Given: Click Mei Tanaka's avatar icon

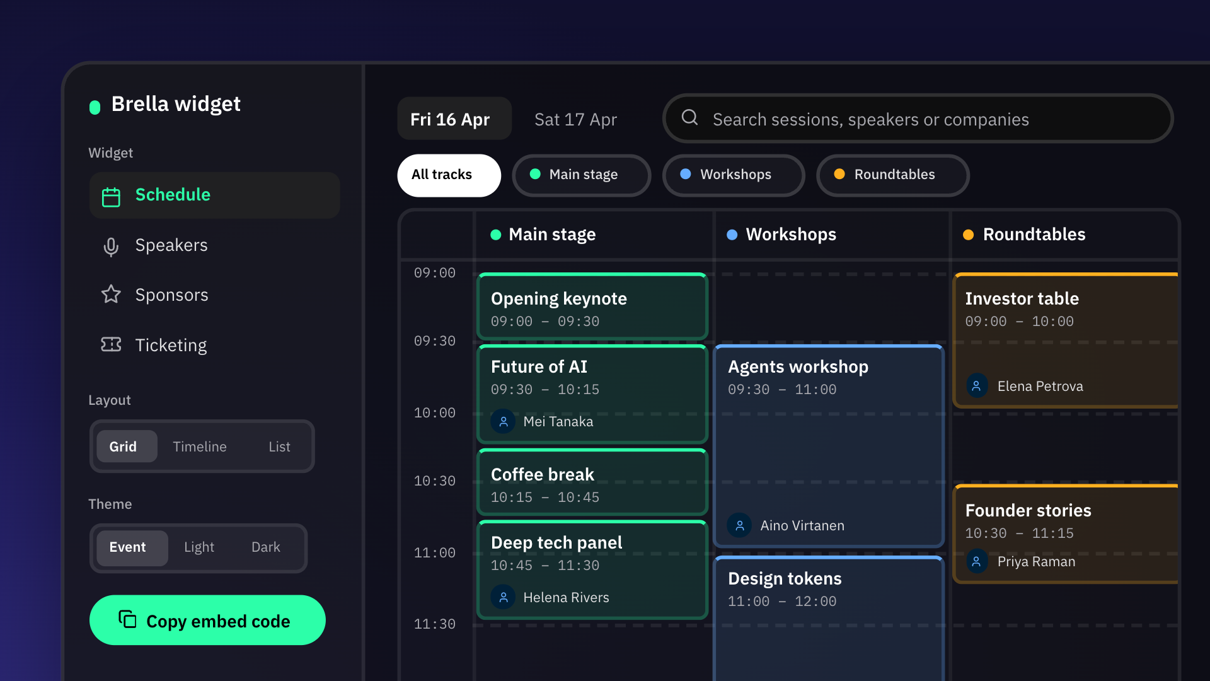Looking at the screenshot, I should click(x=503, y=421).
